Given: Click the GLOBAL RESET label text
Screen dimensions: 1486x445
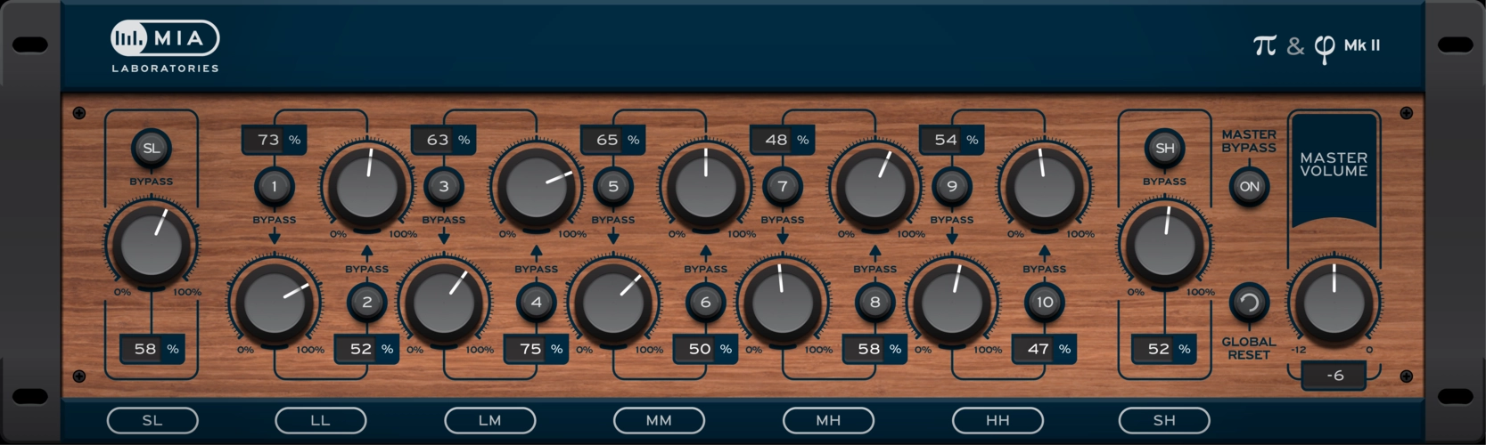Looking at the screenshot, I should tap(1249, 348).
